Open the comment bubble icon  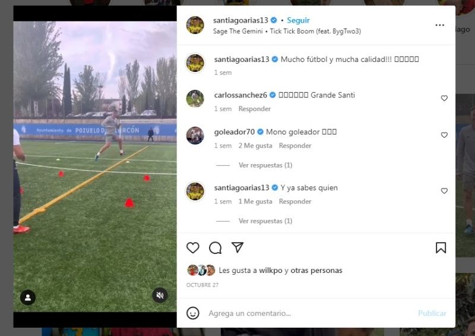tap(215, 247)
